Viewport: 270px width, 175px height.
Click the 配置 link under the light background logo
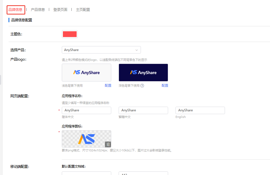(108, 85)
